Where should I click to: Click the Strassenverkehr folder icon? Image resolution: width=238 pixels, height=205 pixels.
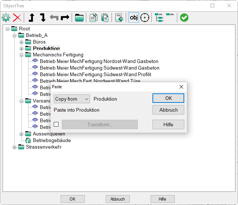[x=21, y=147]
